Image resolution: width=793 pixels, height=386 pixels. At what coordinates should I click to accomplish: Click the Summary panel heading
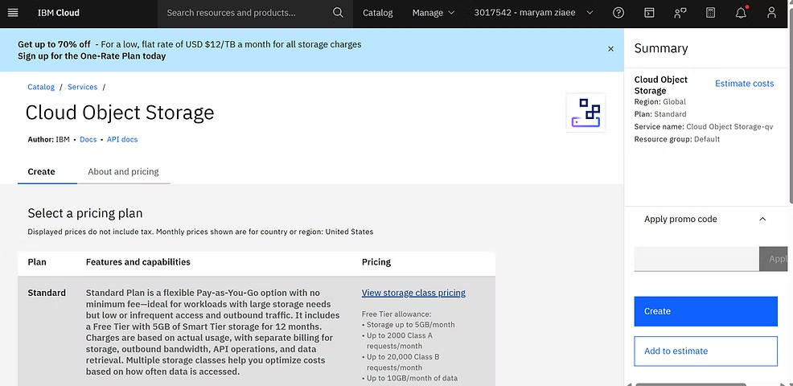(661, 48)
